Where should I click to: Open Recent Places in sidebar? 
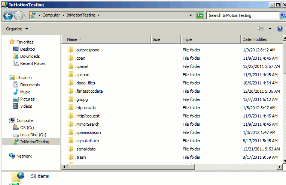coord(33,63)
